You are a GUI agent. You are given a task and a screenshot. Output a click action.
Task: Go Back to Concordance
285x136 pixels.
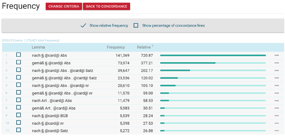106,6
